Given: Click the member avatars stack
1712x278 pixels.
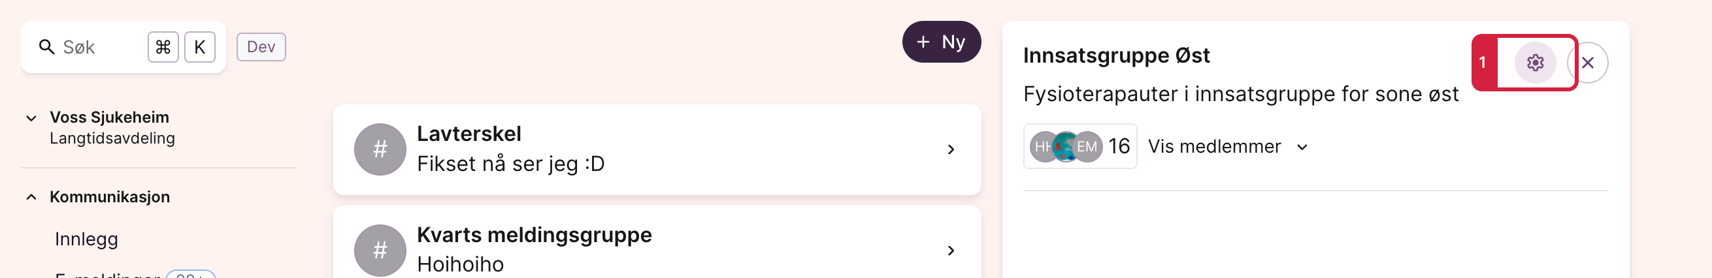Looking at the screenshot, I should 1066,146.
